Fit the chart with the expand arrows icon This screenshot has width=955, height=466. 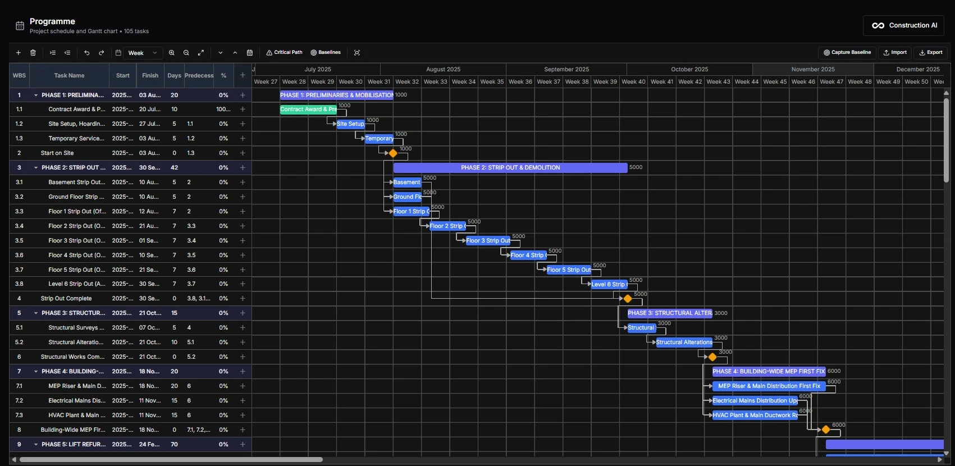(x=201, y=53)
